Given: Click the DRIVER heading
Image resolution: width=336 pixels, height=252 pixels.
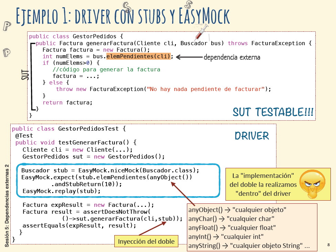Looking at the screenshot, I should [252, 136].
